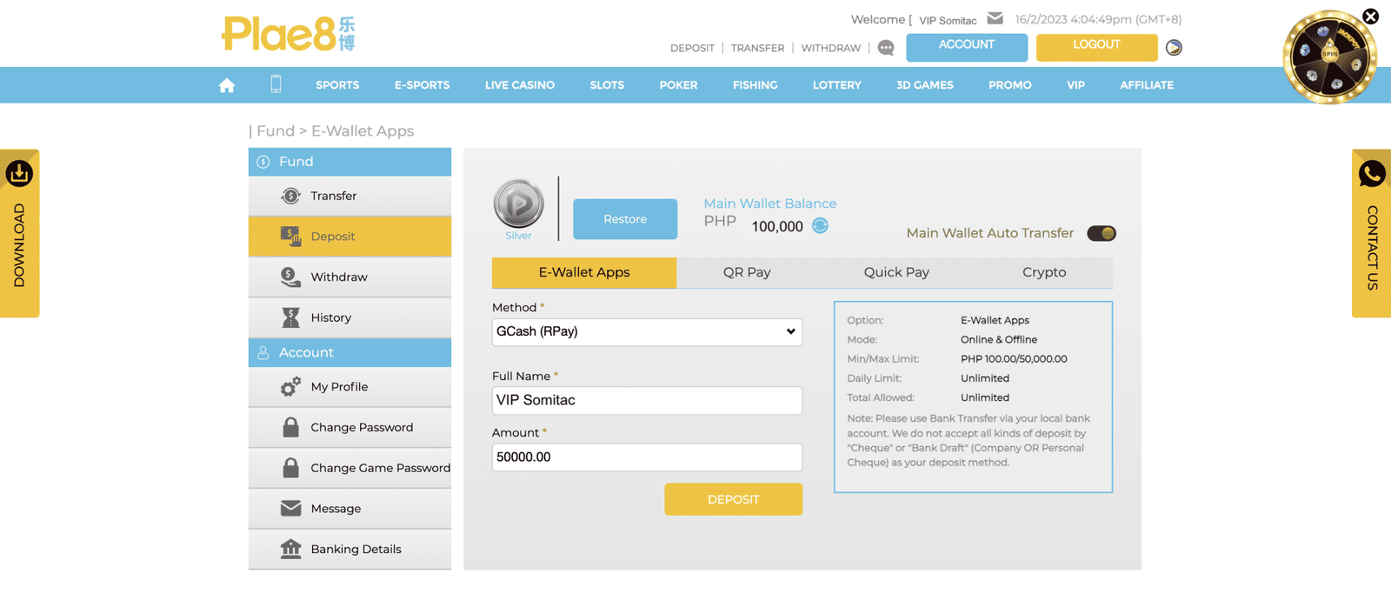Switch to the QR Pay tab

point(747,272)
